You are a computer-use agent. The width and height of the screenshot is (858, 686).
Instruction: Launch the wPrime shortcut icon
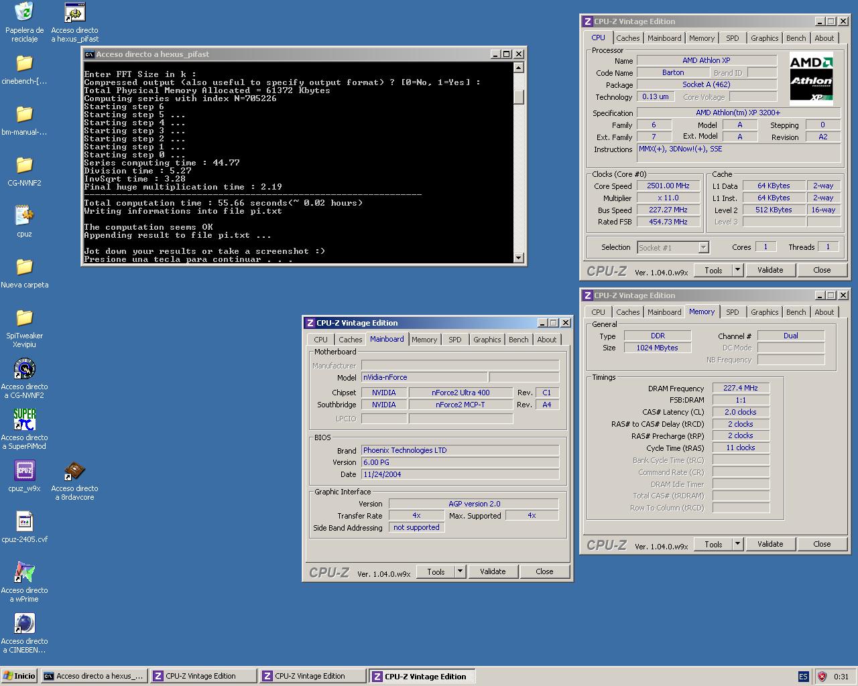tap(24, 572)
